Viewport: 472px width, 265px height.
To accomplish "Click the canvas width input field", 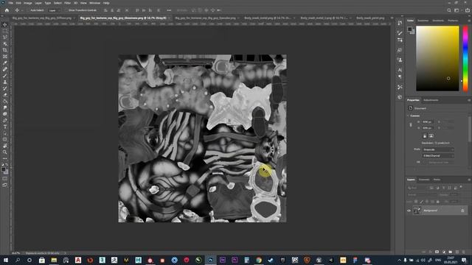I will 427,121.
